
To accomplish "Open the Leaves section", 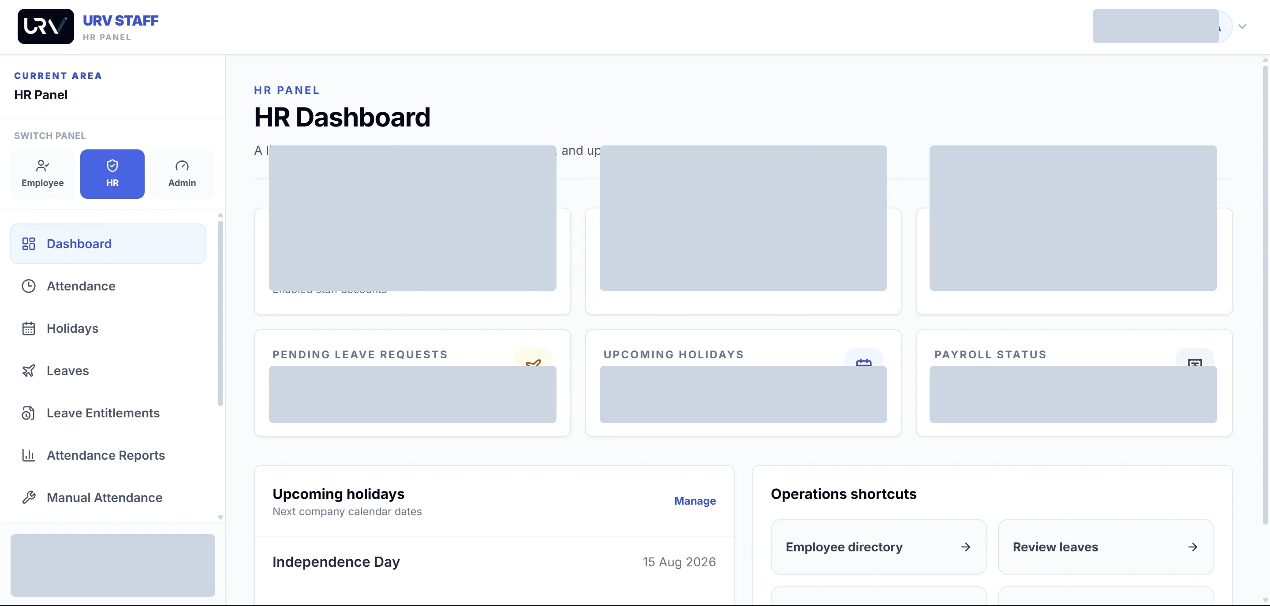I will [x=108, y=371].
